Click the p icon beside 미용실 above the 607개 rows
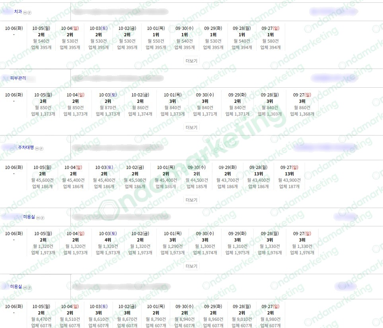This screenshot has height=328, width=383. coord(29,287)
